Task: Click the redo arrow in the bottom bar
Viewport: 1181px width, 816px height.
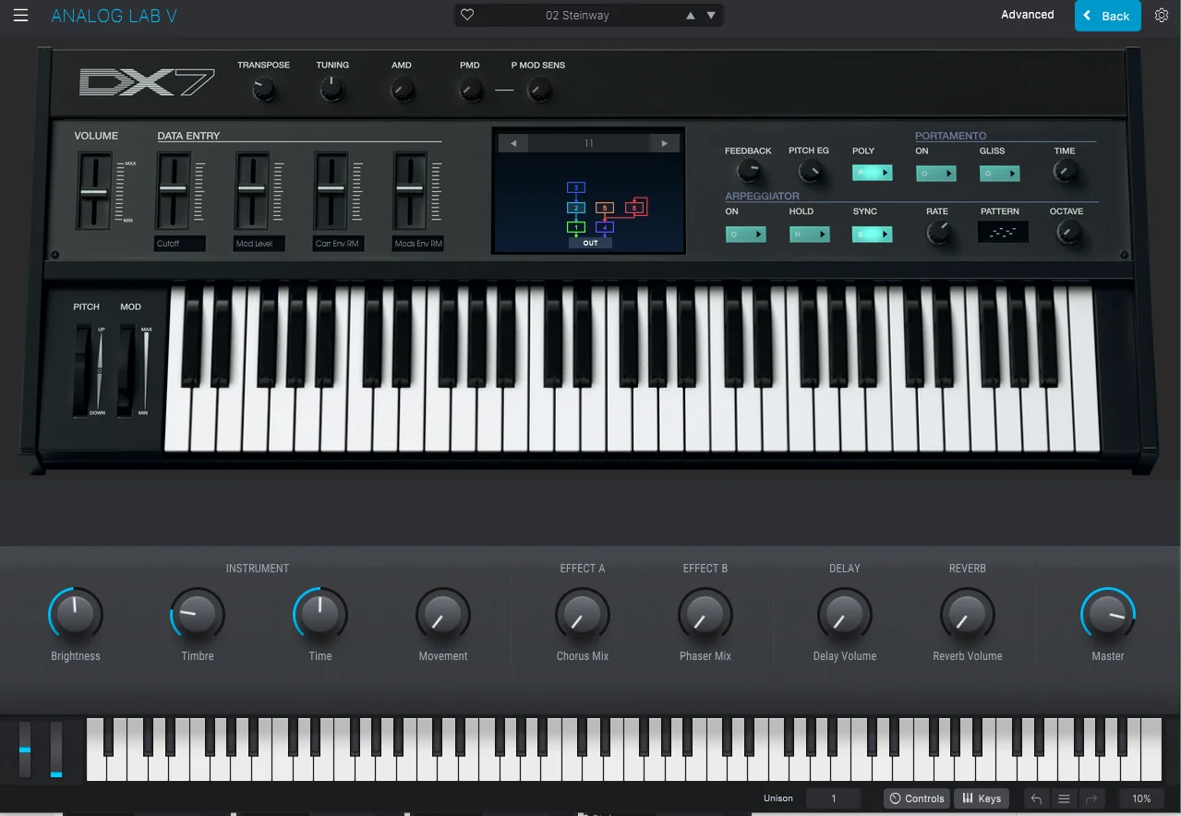Action: pyautogui.click(x=1091, y=798)
